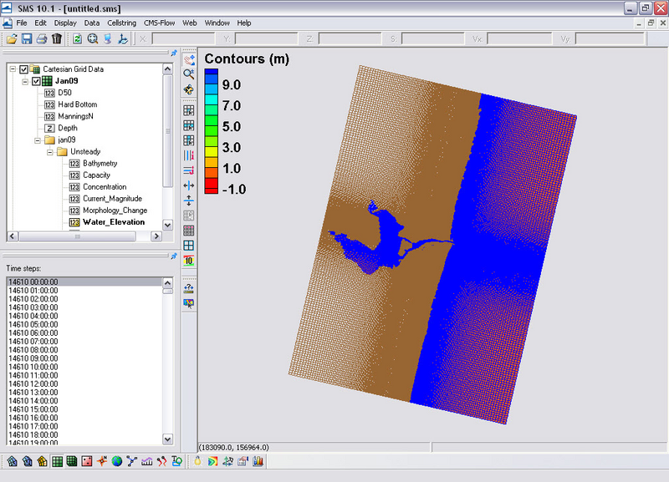
Task: Click the blue grid frame tool icon
Action: (x=189, y=245)
